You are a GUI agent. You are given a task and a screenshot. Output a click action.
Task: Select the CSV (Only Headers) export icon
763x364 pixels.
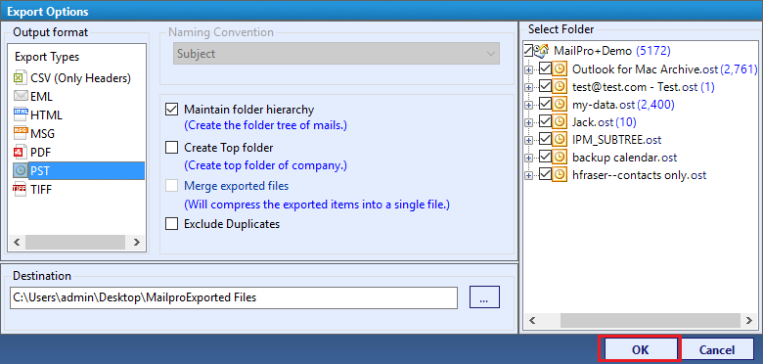(21, 78)
